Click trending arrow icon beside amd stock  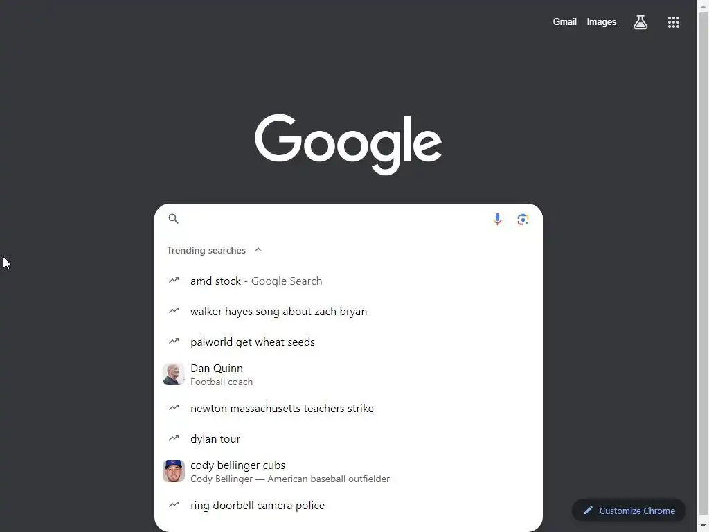pyautogui.click(x=174, y=281)
